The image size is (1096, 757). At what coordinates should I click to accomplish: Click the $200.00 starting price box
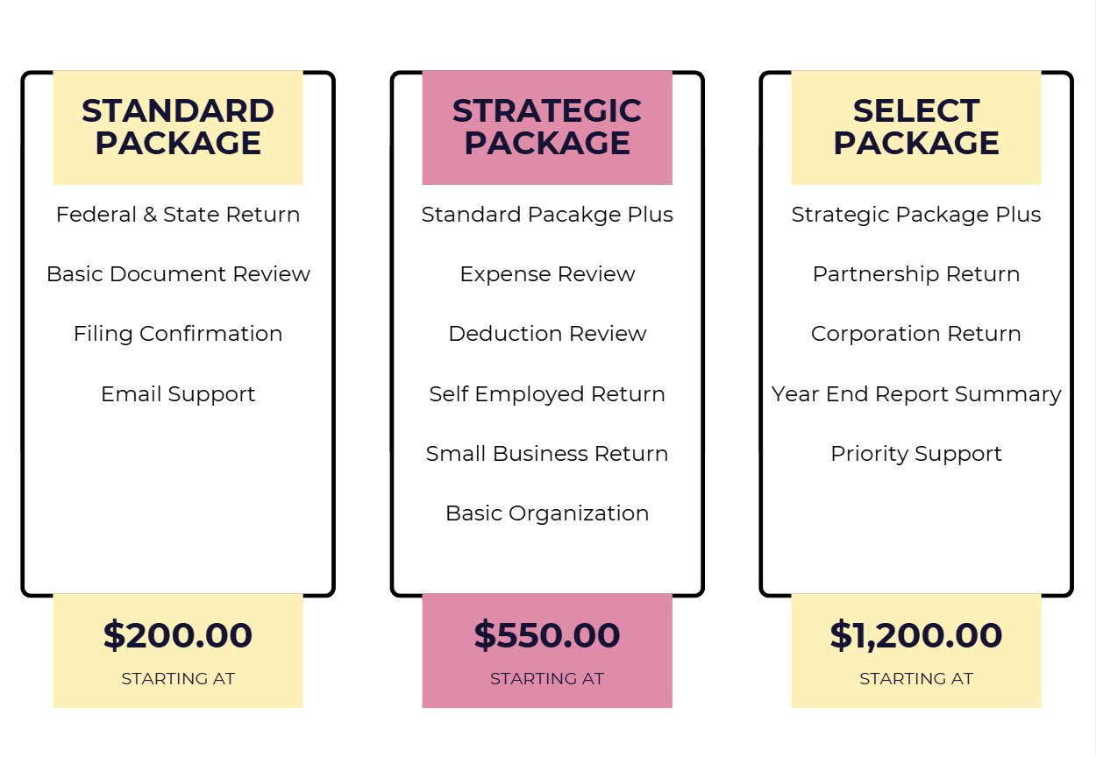coord(178,650)
